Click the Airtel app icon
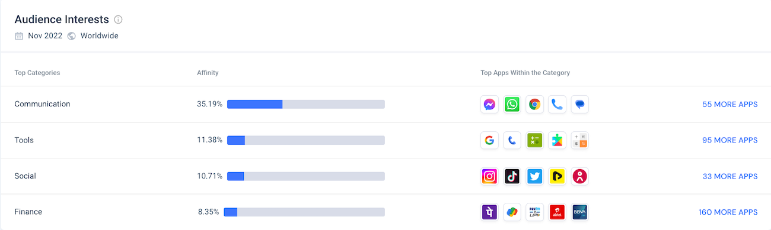771x230 pixels. [x=557, y=212]
